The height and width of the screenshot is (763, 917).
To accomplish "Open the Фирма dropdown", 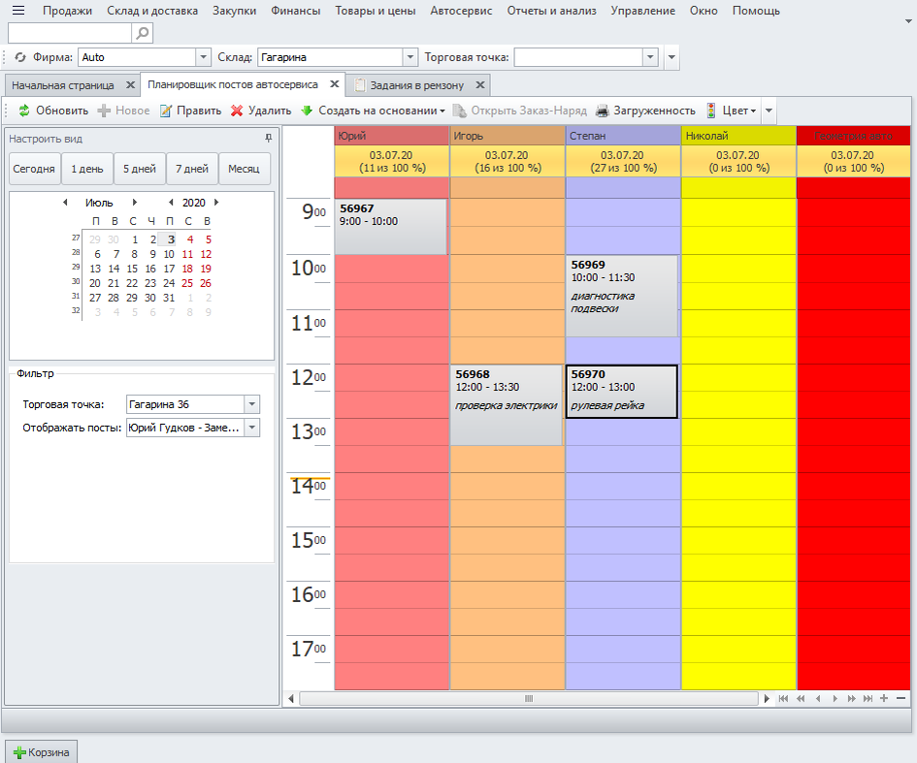I will tap(203, 57).
